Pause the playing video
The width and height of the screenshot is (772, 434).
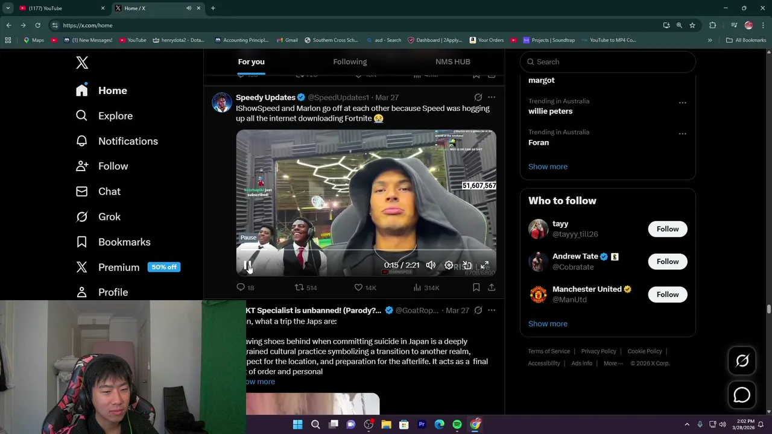[247, 265]
